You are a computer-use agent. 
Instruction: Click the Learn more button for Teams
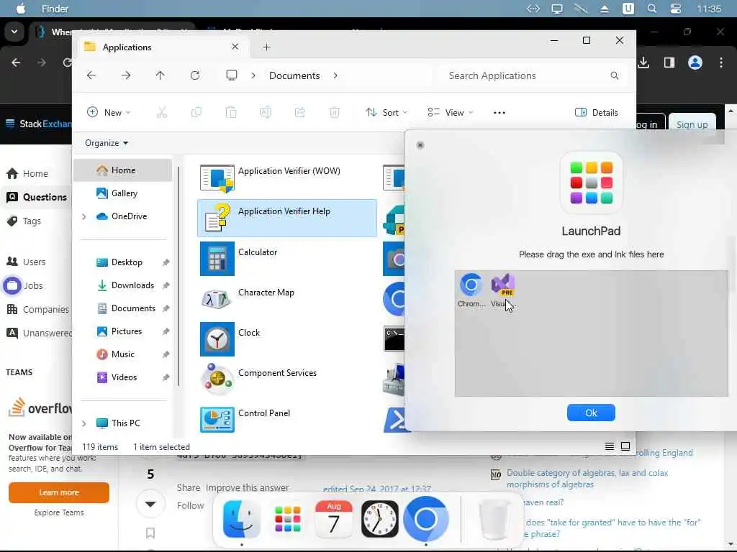coord(59,492)
